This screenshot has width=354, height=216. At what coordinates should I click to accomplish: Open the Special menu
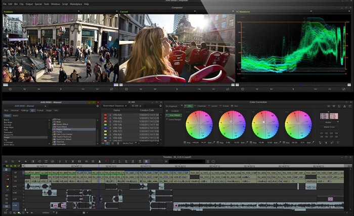coord(38,4)
